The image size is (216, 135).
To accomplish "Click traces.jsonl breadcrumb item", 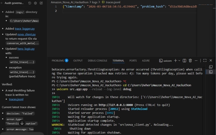I will click(x=113, y=2).
